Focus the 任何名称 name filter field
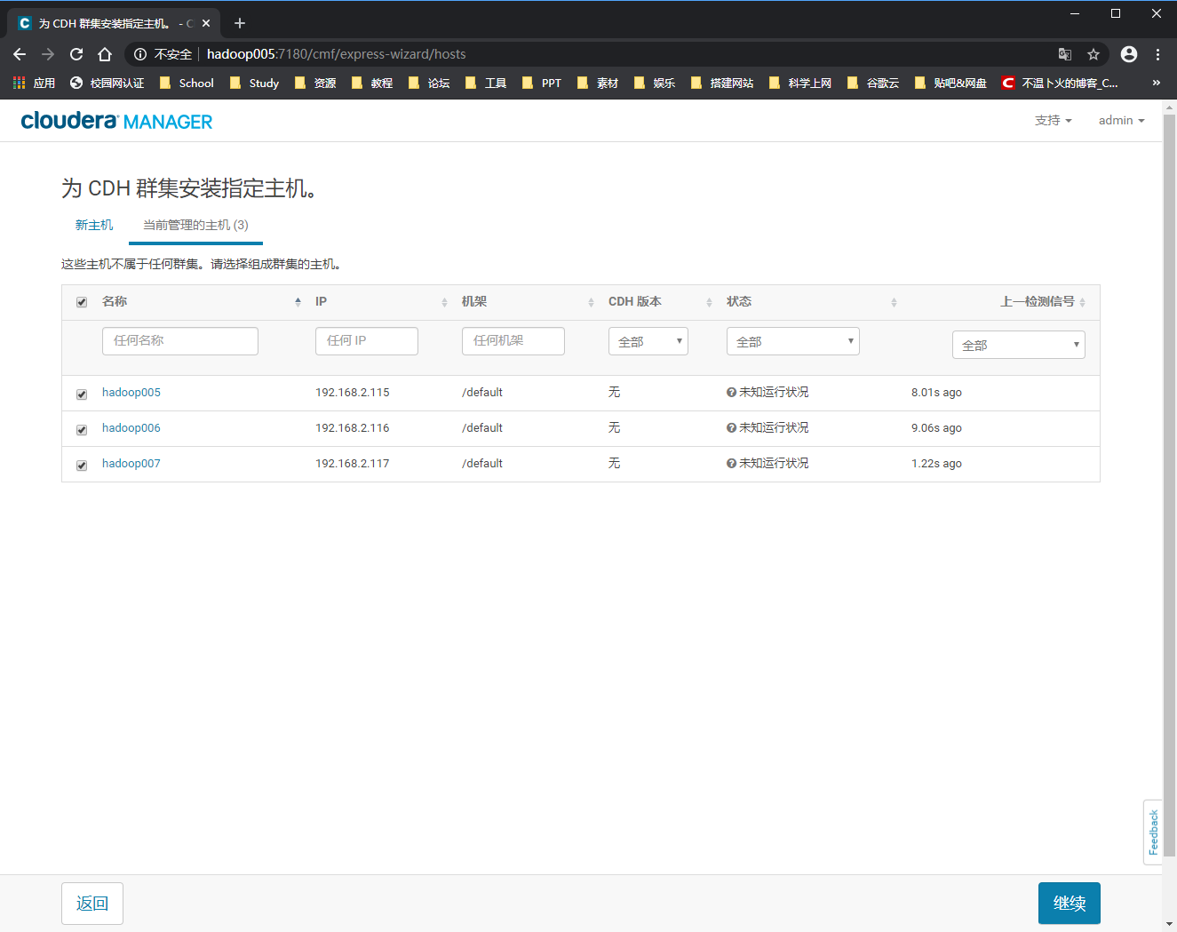1177x932 pixels. click(180, 341)
